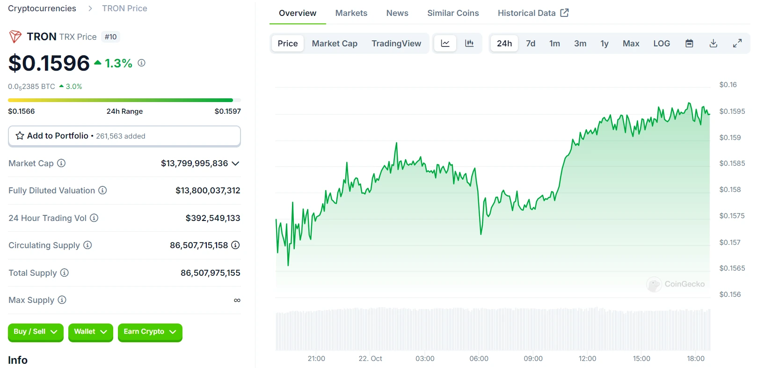765x368 pixels.
Task: Set chart range to 1y
Action: (x=605, y=44)
